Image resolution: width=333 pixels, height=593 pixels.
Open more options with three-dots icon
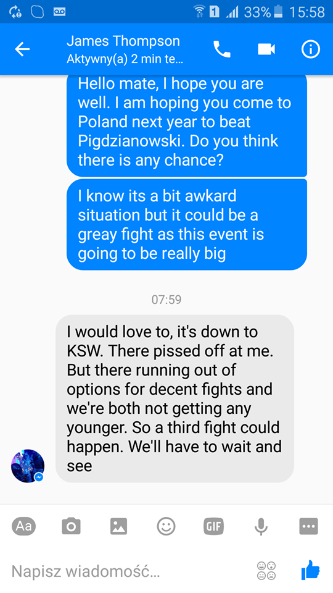click(x=308, y=526)
